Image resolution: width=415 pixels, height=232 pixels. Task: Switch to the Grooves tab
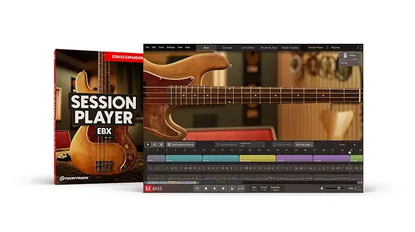227,48
